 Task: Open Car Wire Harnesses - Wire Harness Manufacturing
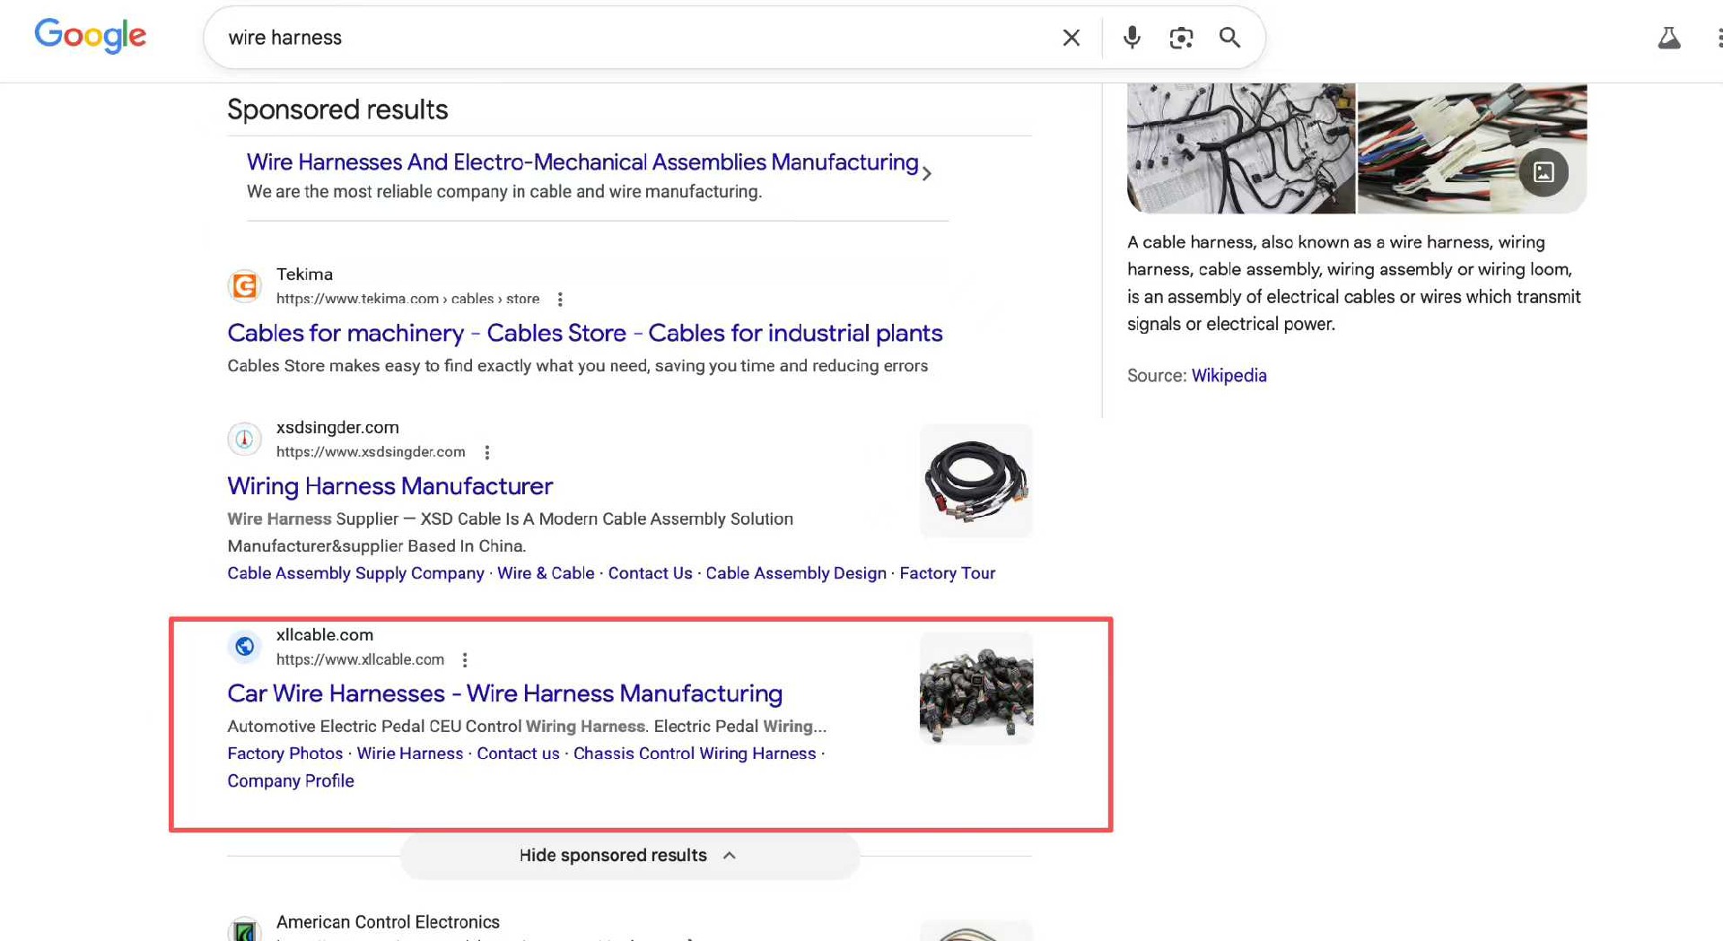tap(504, 693)
